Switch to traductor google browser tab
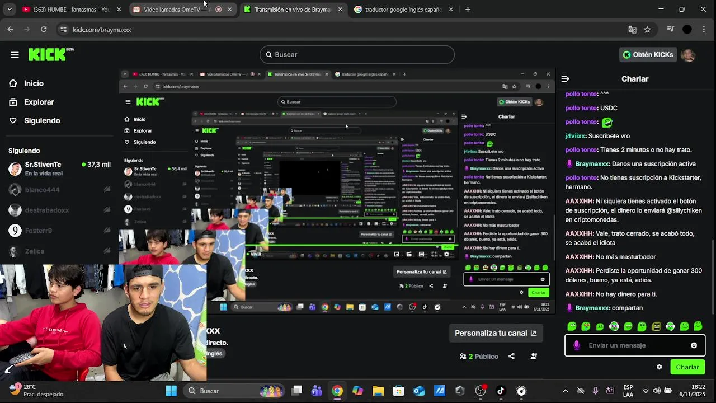This screenshot has width=716, height=403. point(403,10)
